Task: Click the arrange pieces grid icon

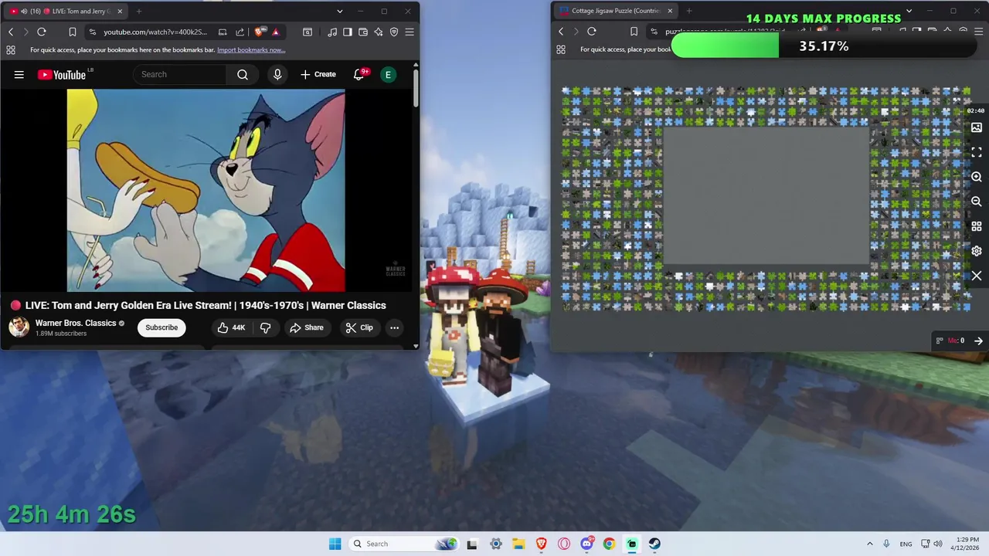Action: (977, 226)
